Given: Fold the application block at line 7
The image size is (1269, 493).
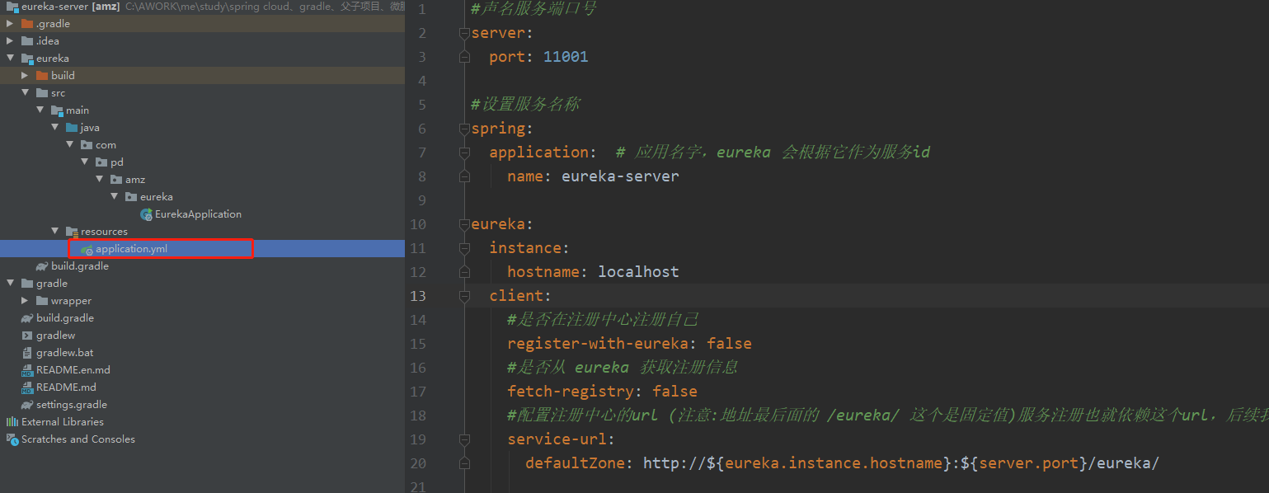Looking at the screenshot, I should point(464,153).
